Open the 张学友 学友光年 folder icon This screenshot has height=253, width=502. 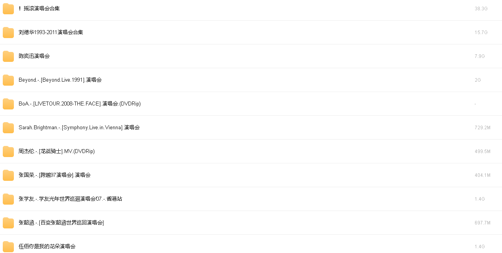point(8,199)
